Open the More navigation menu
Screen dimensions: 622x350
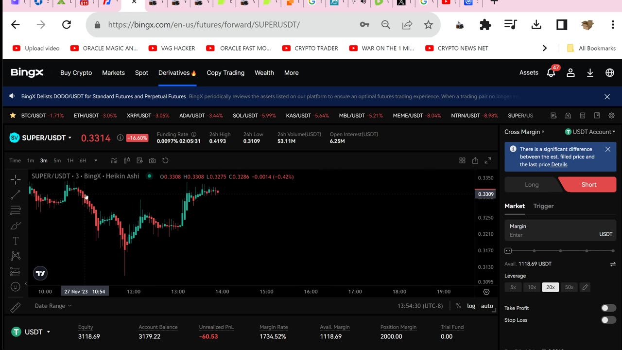coord(292,73)
